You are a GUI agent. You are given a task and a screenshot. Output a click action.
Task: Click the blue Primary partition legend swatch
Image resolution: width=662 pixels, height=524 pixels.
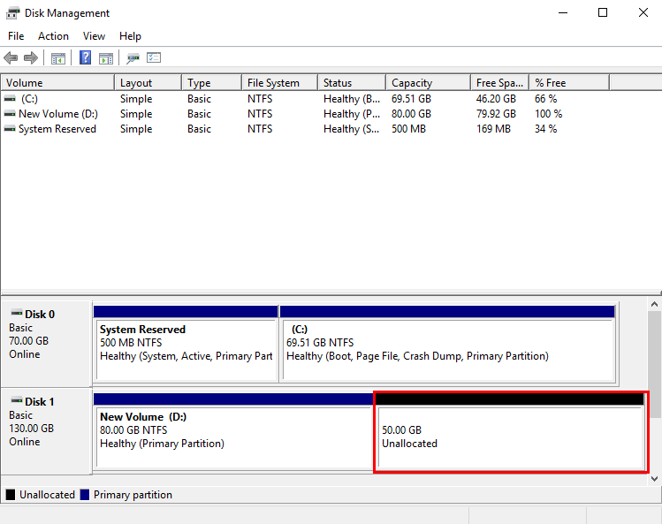click(x=85, y=495)
